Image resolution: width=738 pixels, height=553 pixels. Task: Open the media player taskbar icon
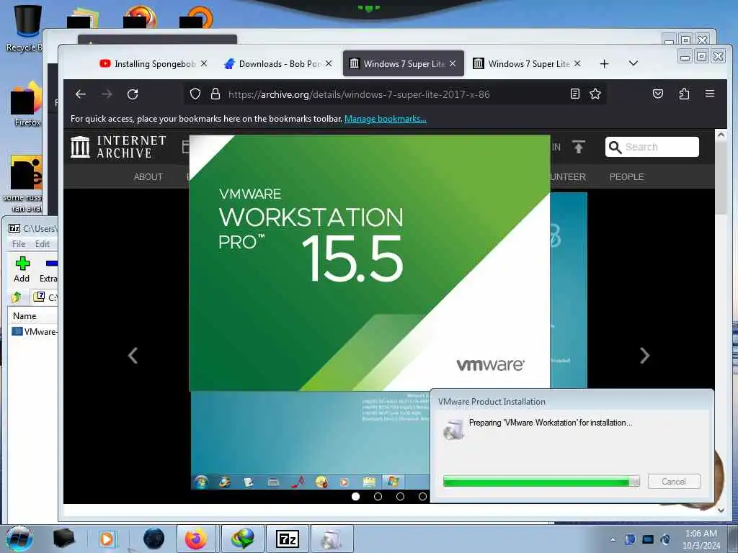(107, 539)
